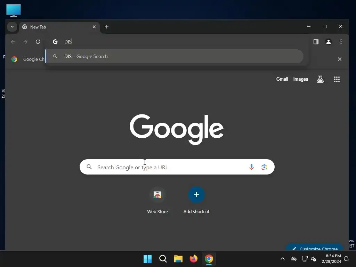This screenshot has height=267, width=356.
Task: Open network status tray icon
Action: (305, 259)
